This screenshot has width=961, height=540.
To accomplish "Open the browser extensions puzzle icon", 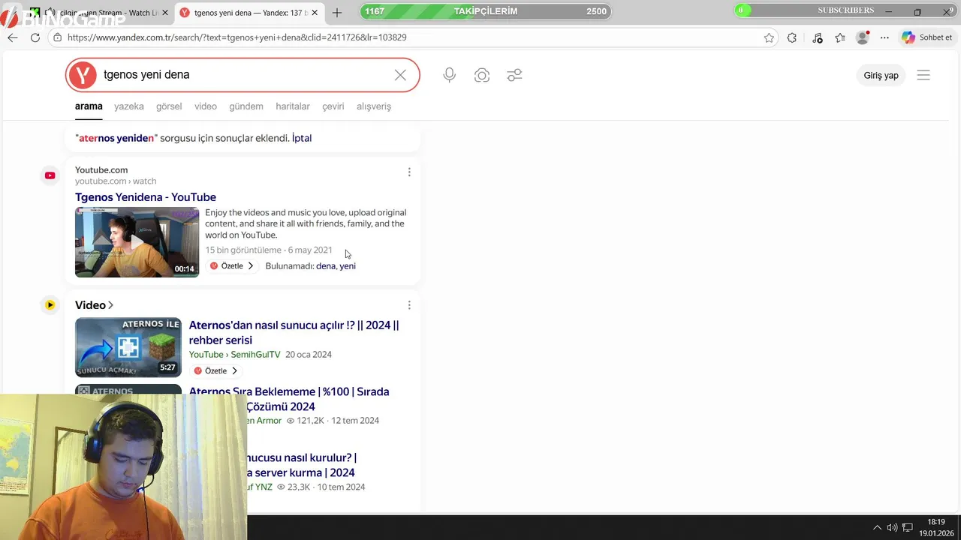I will (792, 37).
